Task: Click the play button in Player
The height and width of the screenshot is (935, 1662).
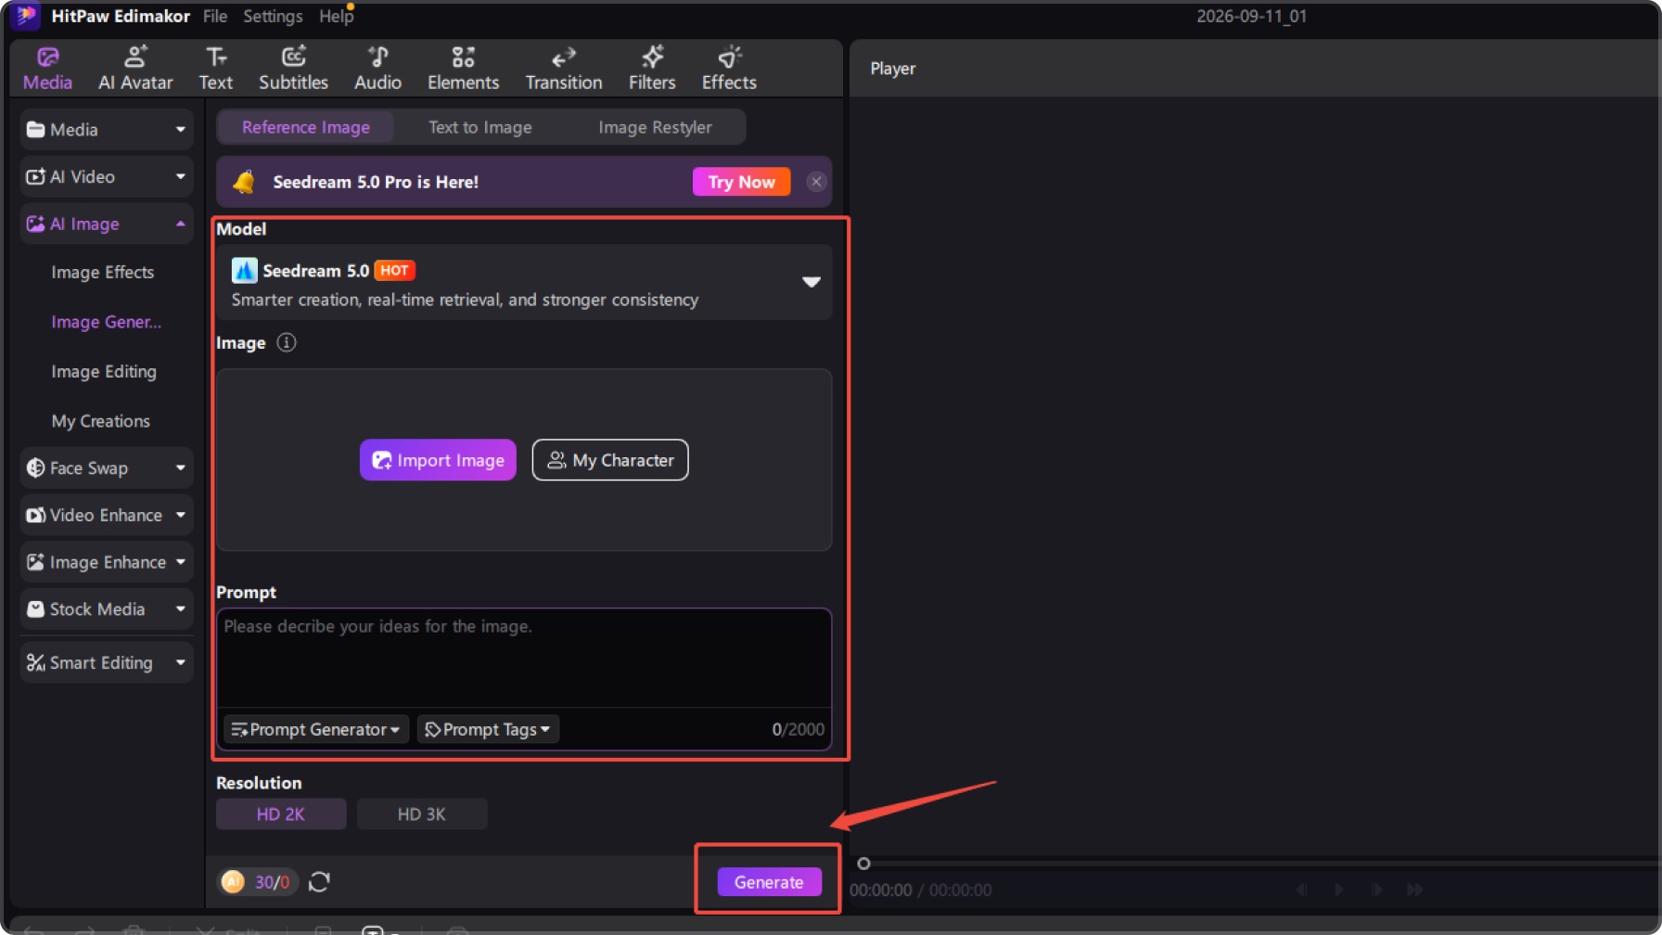Action: (x=1338, y=890)
